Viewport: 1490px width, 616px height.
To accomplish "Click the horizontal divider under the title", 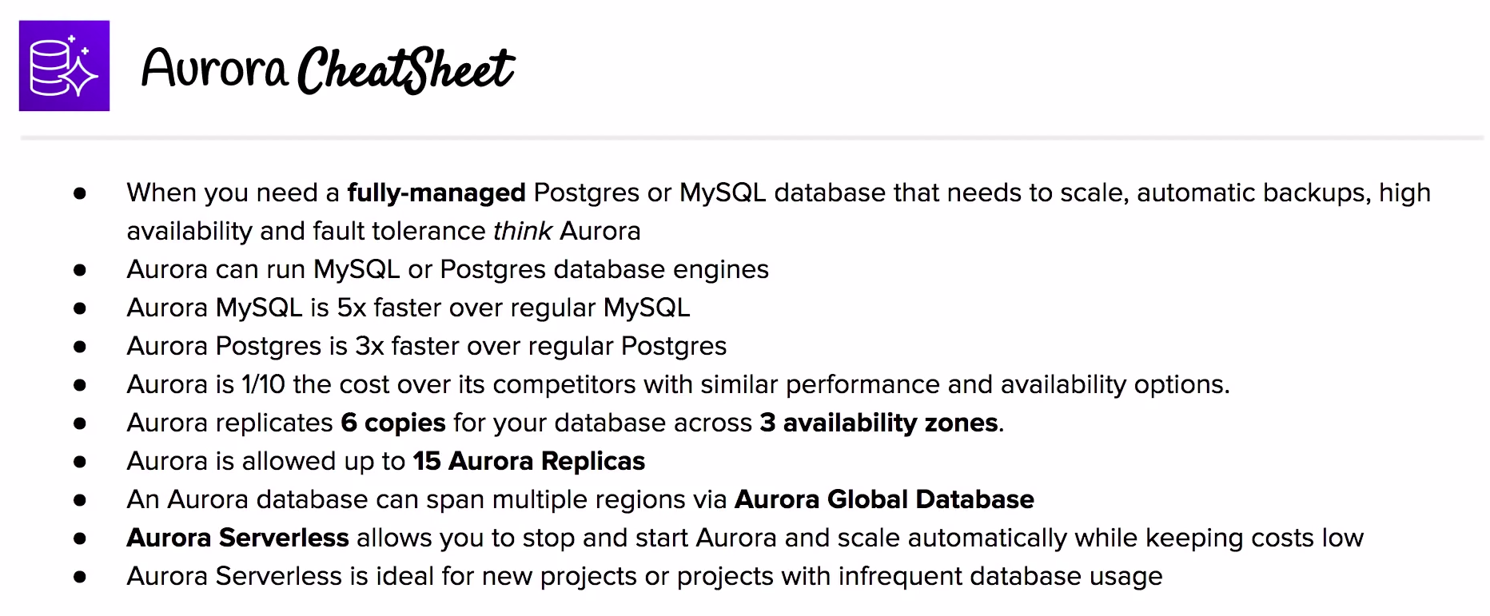I will (751, 138).
